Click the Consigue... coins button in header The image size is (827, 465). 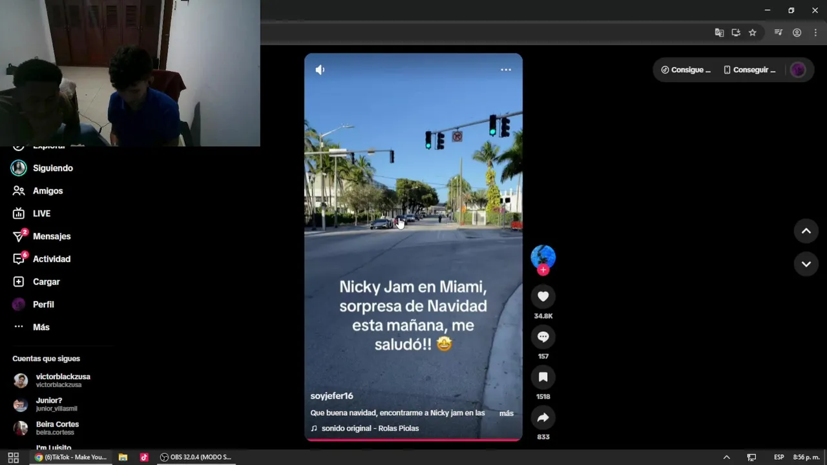[686, 70]
